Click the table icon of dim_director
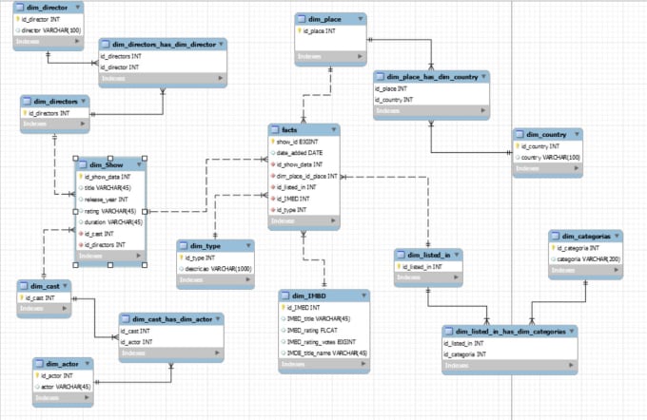This screenshot has height=420, width=647. 19,8
